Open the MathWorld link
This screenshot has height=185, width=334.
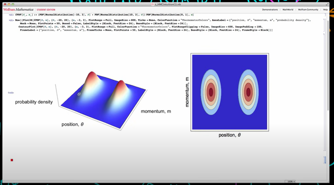288,10
